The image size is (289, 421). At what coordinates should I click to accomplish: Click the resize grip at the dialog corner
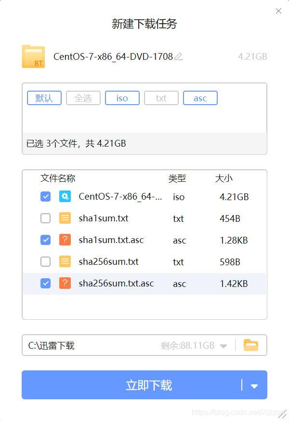click(282, 415)
